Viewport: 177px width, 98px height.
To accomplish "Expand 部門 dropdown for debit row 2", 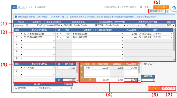I will point(171,37).
